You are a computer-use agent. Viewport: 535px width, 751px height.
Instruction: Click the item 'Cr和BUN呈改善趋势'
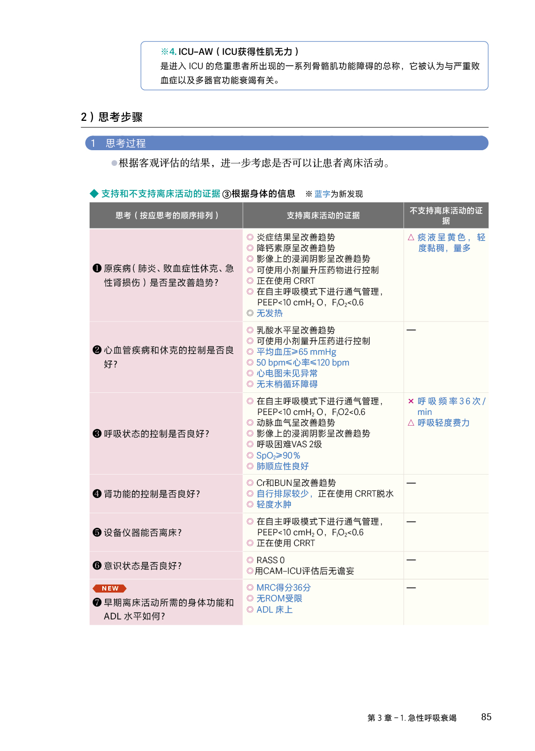click(x=296, y=483)
